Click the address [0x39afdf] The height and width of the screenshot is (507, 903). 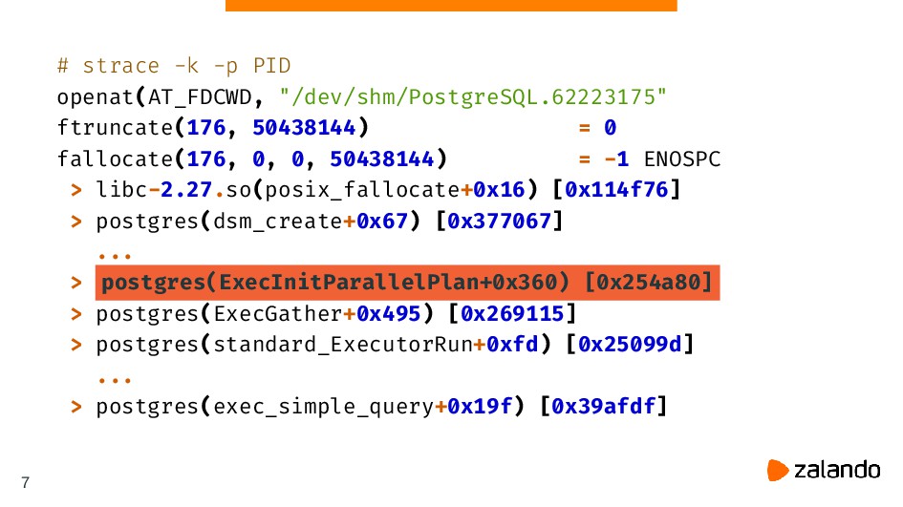click(604, 407)
